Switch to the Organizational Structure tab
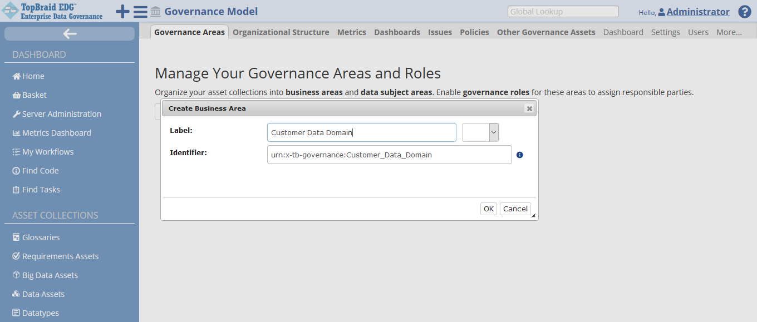The image size is (757, 322). coord(281,32)
